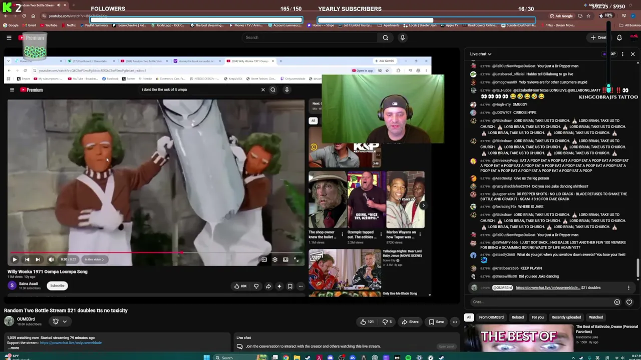Close the live chat panel
Image resolution: width=641 pixels, height=360 pixels.
click(632, 54)
